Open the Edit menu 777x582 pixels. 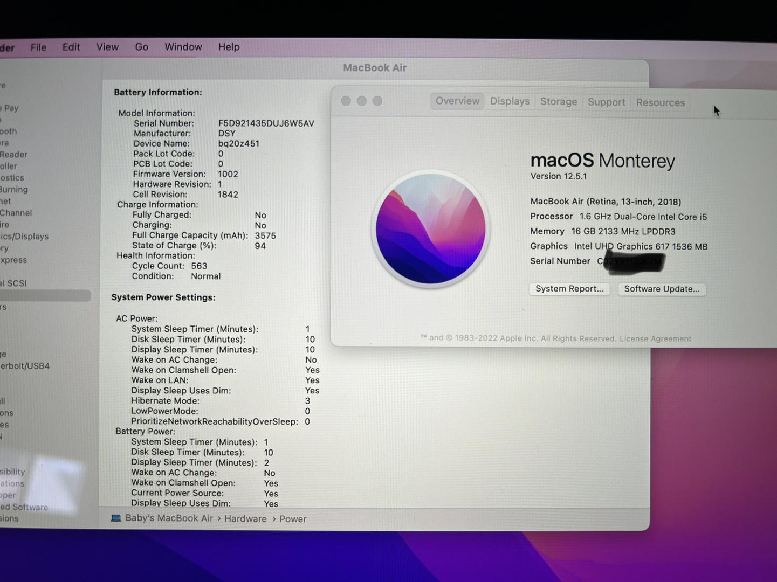[71, 47]
